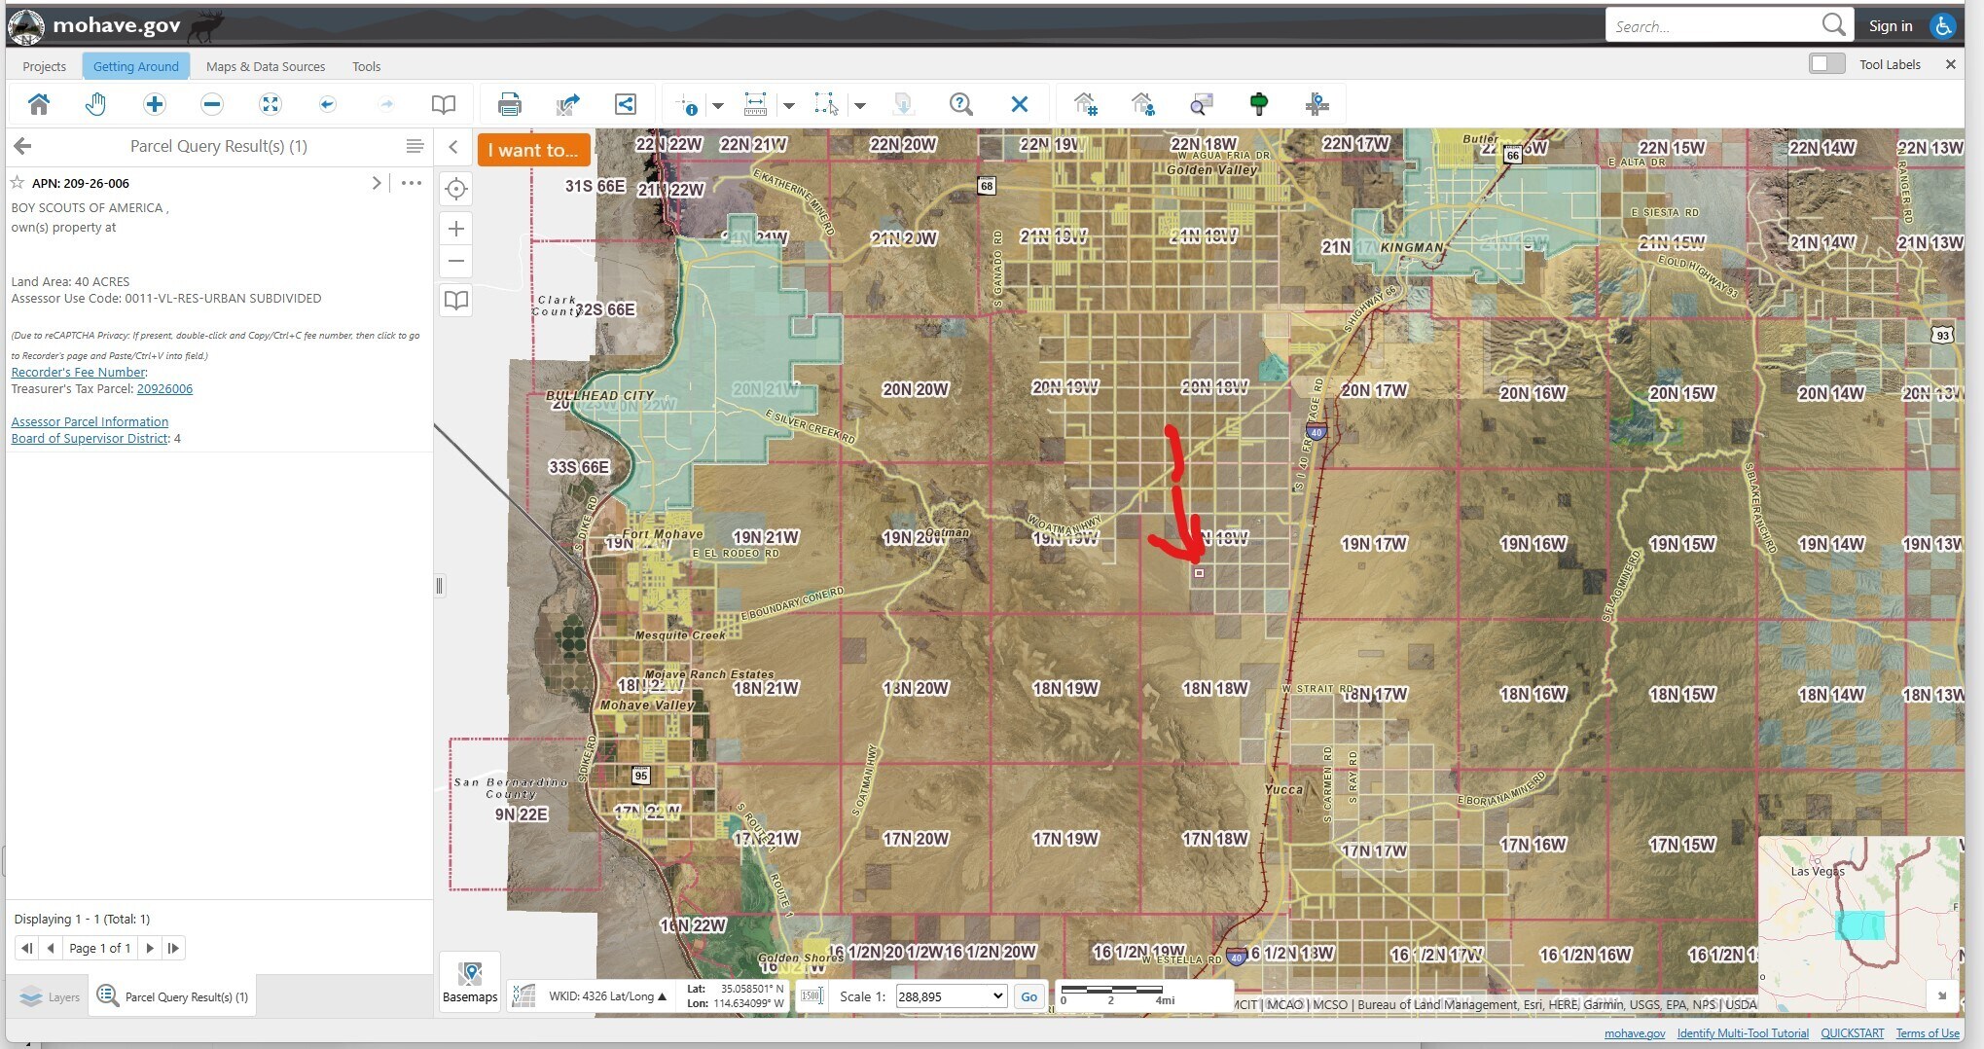Click the Assessor Parcel Information link
The image size is (1984, 1049).
coord(90,421)
